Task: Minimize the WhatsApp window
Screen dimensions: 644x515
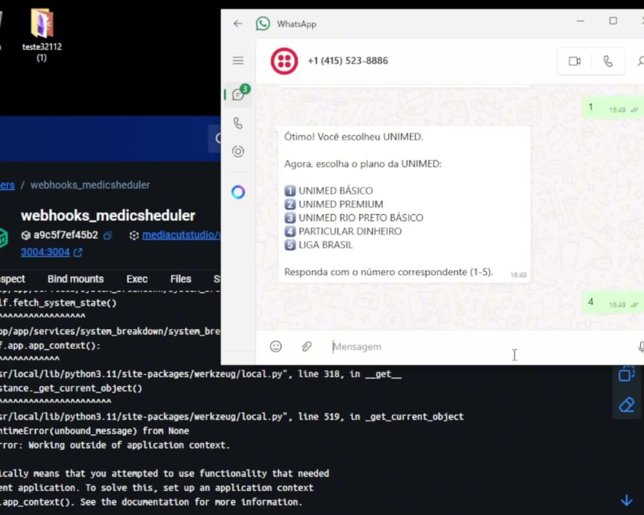Action: [x=580, y=21]
